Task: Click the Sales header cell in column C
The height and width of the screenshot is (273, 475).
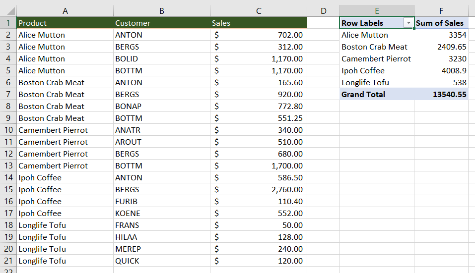Action: coord(258,23)
